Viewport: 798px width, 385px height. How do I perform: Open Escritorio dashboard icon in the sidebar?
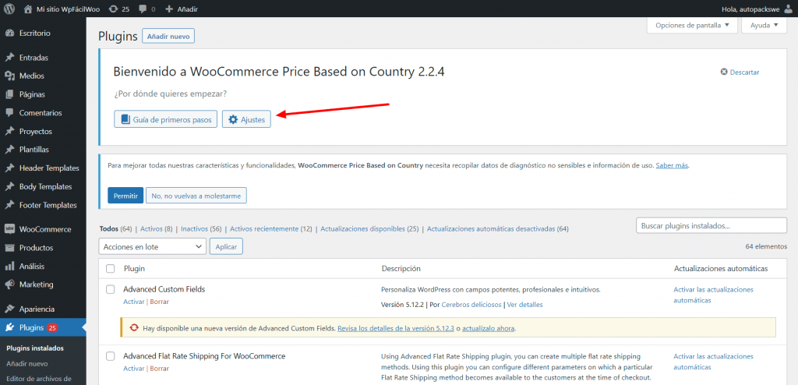click(x=9, y=33)
